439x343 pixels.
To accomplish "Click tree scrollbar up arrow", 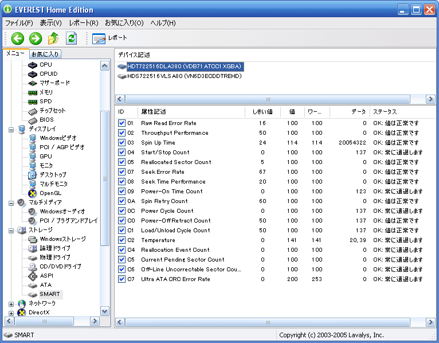I will tap(105, 66).
